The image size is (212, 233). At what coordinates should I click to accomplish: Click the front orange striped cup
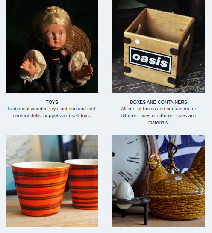tap(41, 188)
